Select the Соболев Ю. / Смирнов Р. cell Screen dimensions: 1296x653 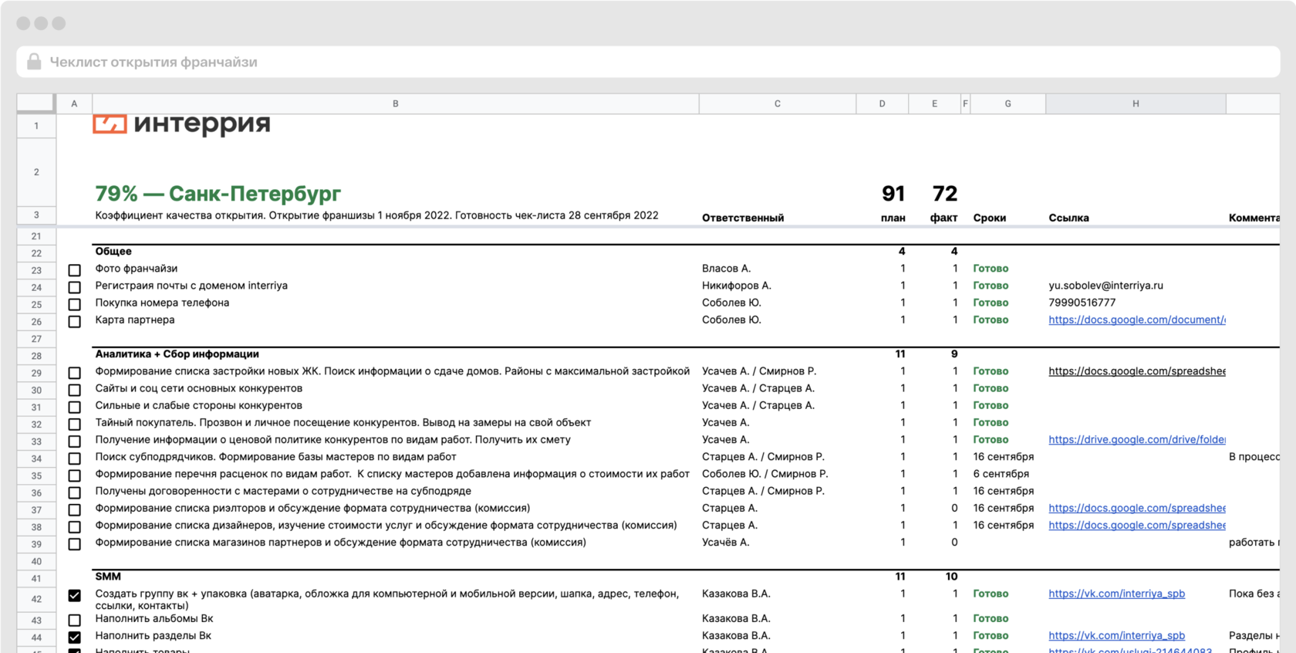[764, 474]
